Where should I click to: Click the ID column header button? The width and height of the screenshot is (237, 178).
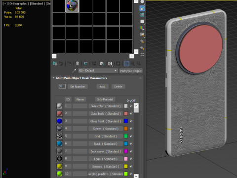pos(68,99)
